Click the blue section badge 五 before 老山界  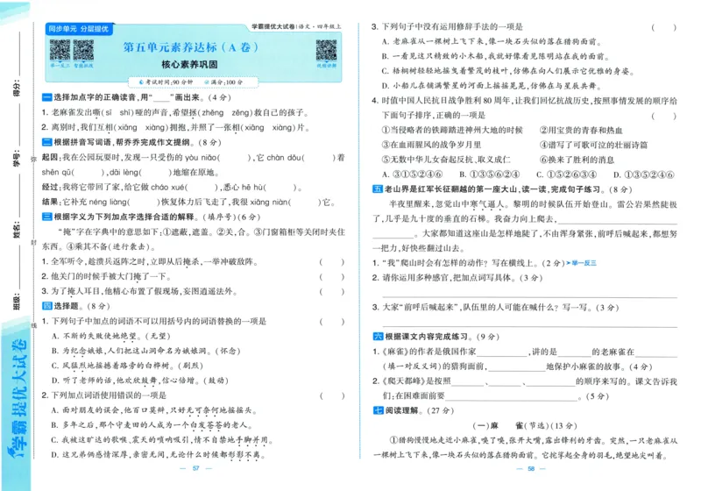[378, 189]
